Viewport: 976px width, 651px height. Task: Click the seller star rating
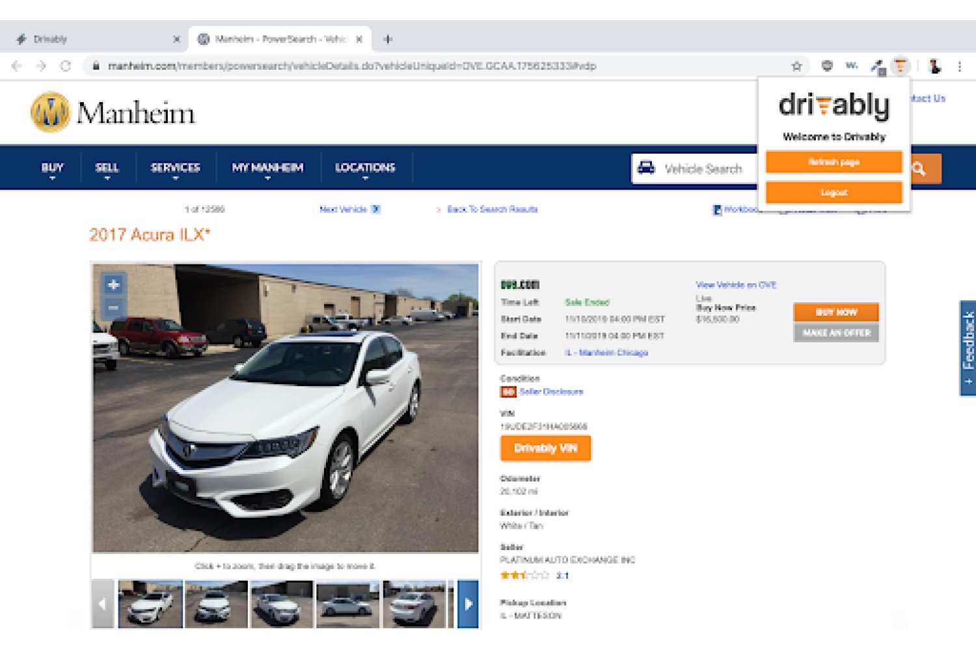[x=524, y=575]
